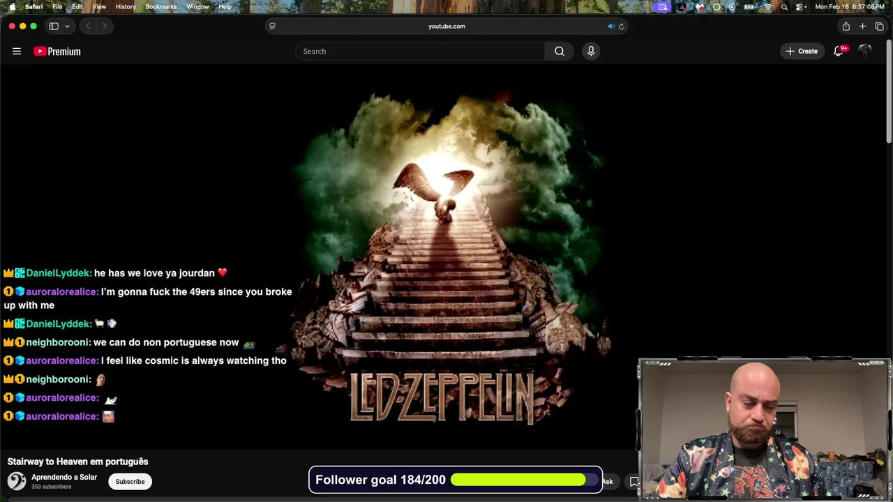Open the Safari app menu
Screen dimensions: 893x502
click(x=33, y=6)
